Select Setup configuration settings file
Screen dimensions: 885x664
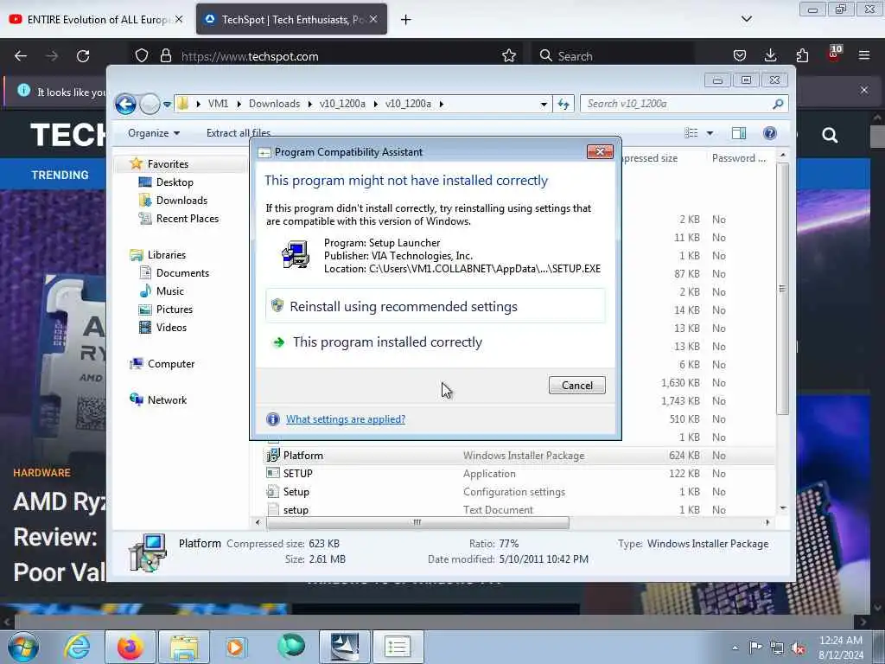pyautogui.click(x=296, y=492)
